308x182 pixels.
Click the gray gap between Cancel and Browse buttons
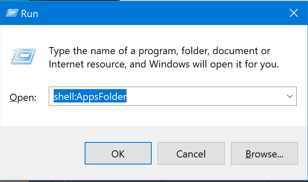(228, 153)
